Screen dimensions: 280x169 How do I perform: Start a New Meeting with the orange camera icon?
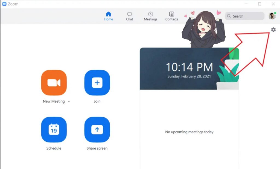point(54,83)
